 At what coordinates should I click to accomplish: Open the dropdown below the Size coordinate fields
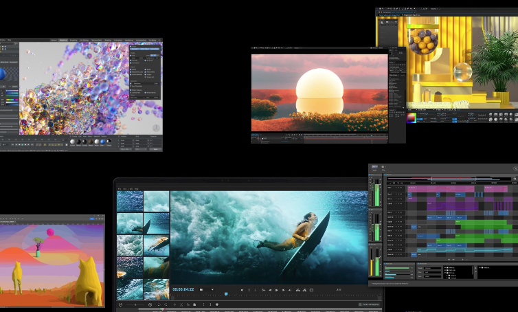click(x=139, y=148)
